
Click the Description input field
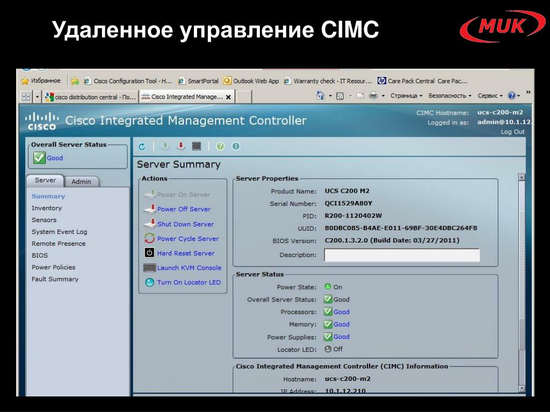pos(402,255)
